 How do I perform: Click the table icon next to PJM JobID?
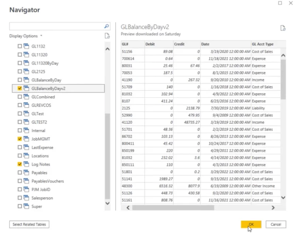pyautogui.click(x=26, y=189)
